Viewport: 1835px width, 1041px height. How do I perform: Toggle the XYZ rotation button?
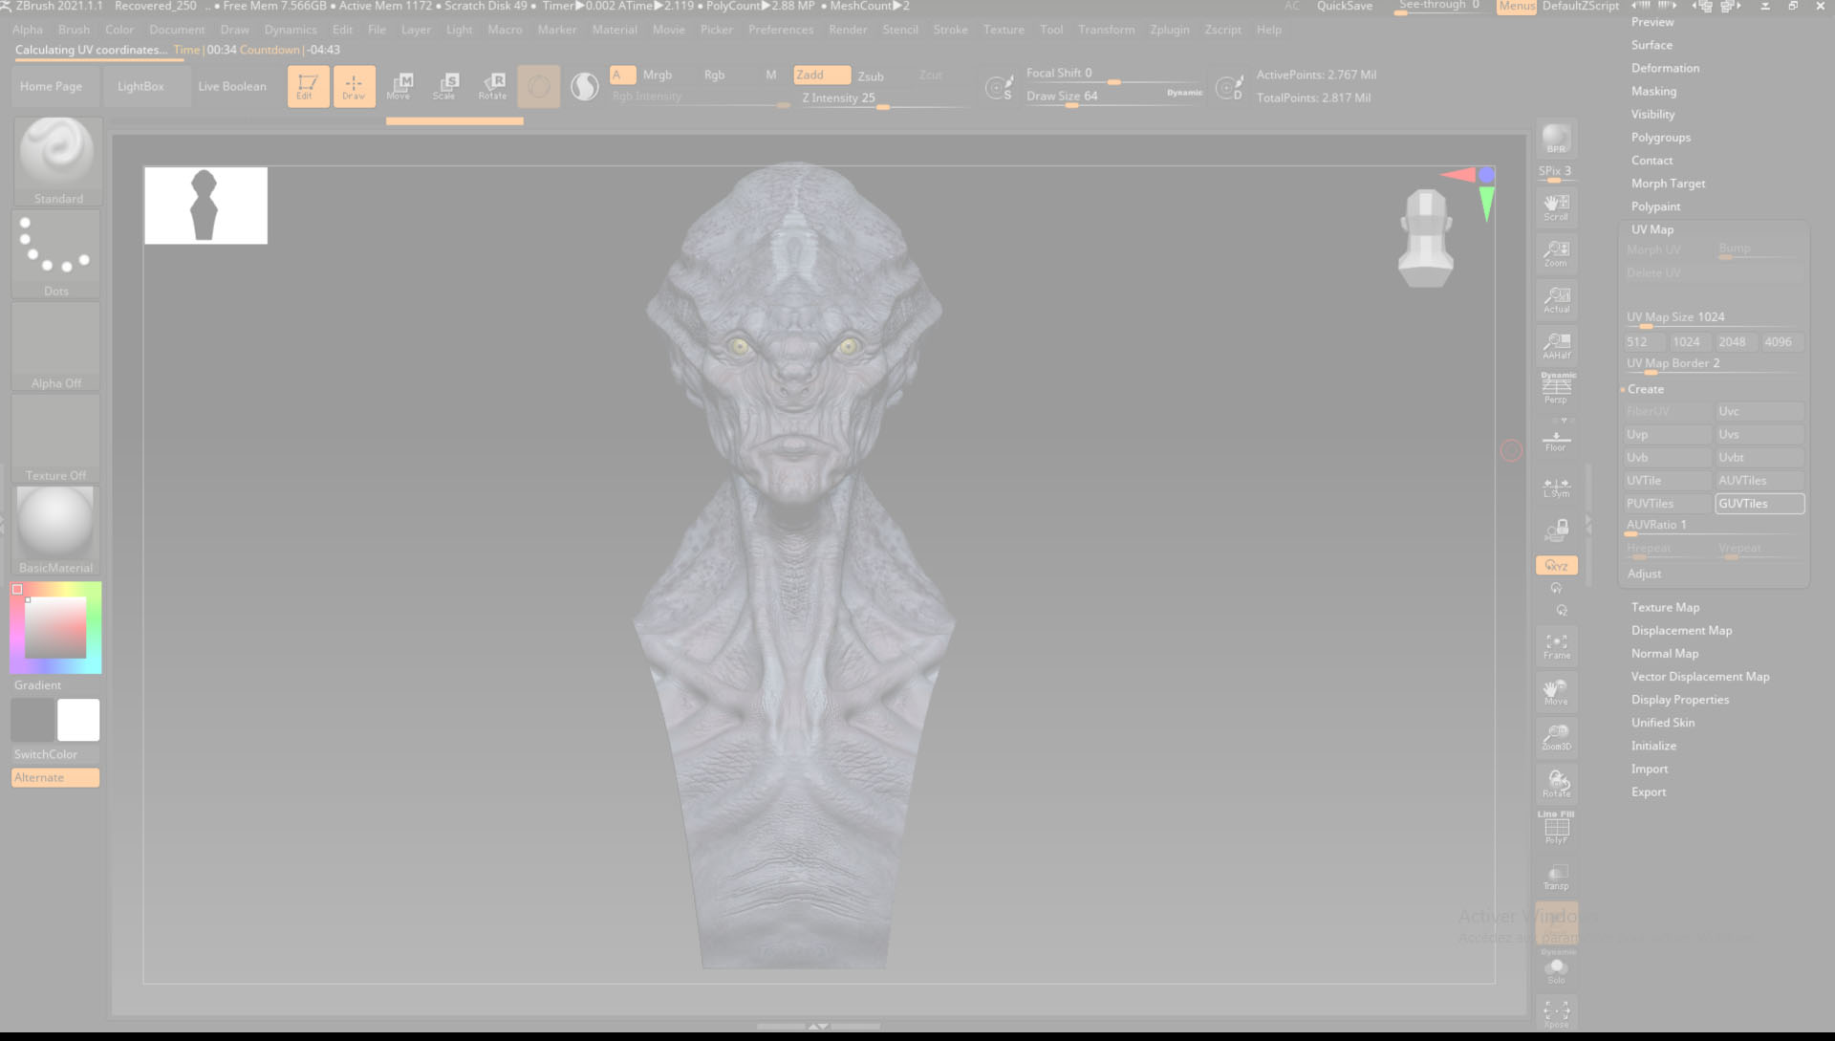click(1556, 566)
